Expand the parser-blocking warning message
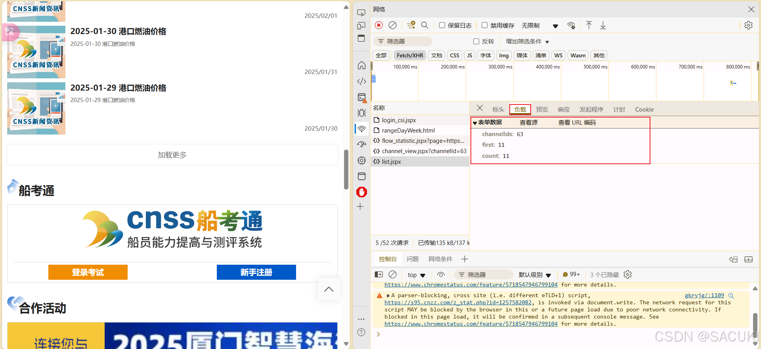The width and height of the screenshot is (761, 349). click(388, 296)
